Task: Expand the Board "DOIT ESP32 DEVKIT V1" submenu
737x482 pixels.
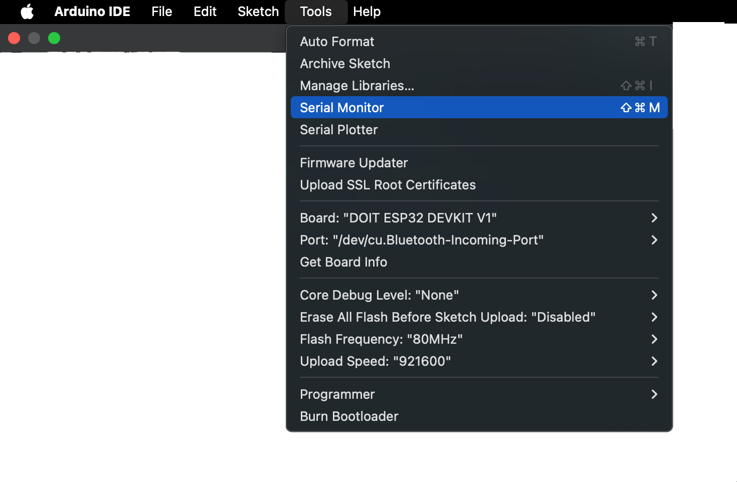Action: click(479, 218)
